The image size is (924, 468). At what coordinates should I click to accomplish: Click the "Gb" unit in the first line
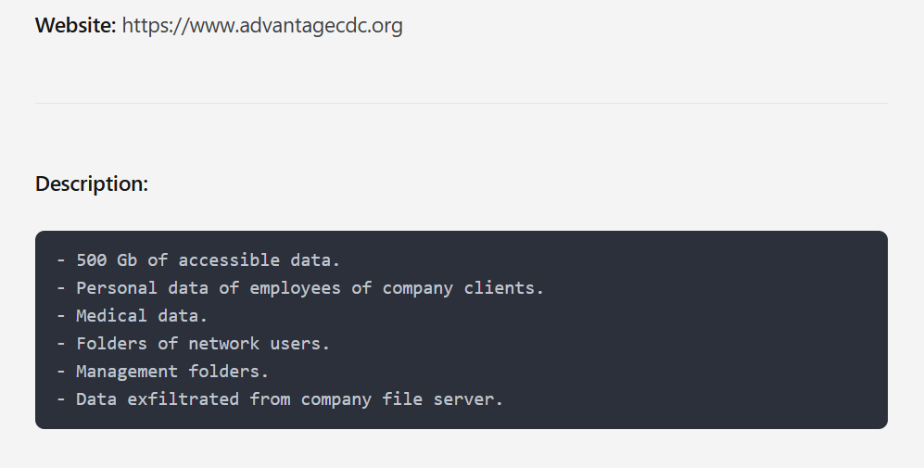tap(127, 260)
